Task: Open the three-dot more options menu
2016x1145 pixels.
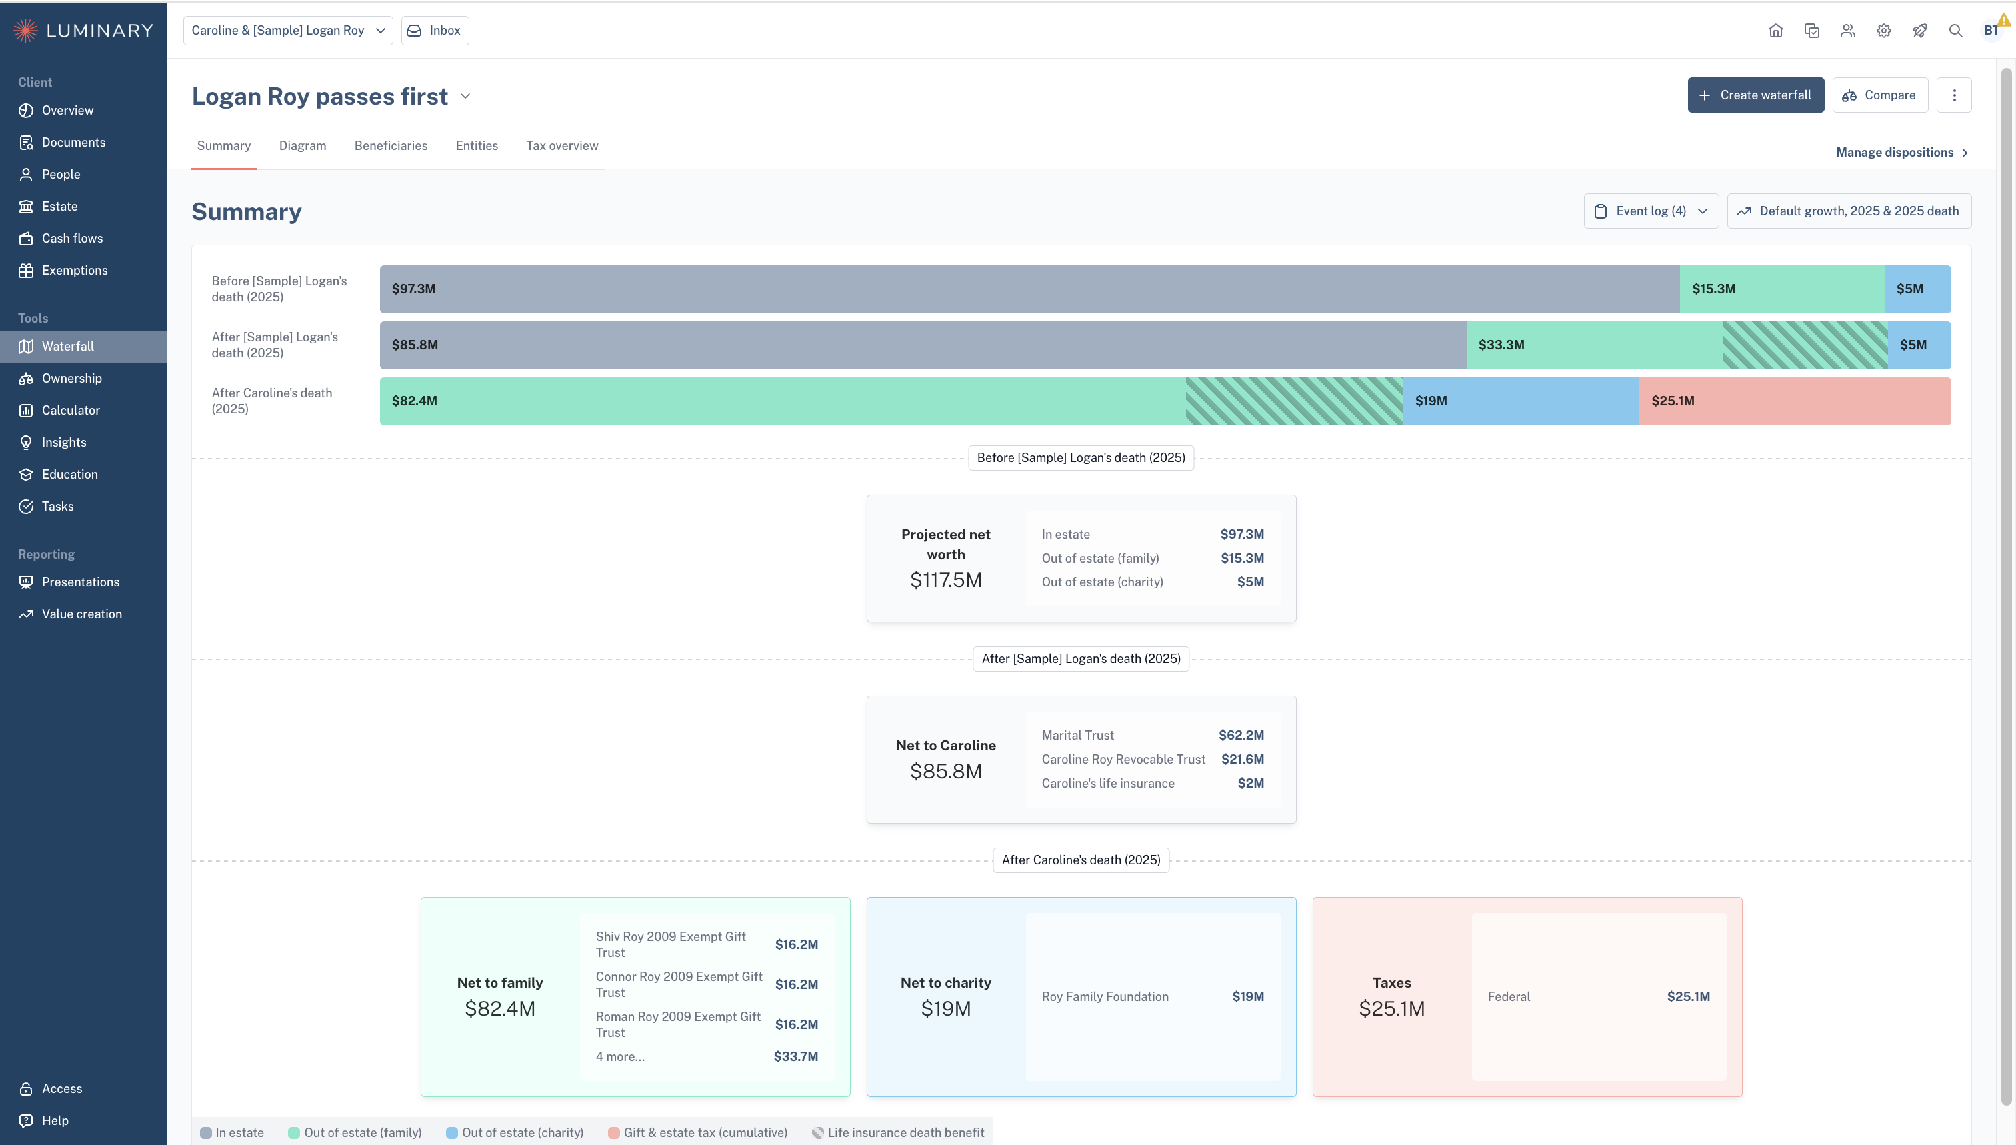Action: [x=1954, y=95]
